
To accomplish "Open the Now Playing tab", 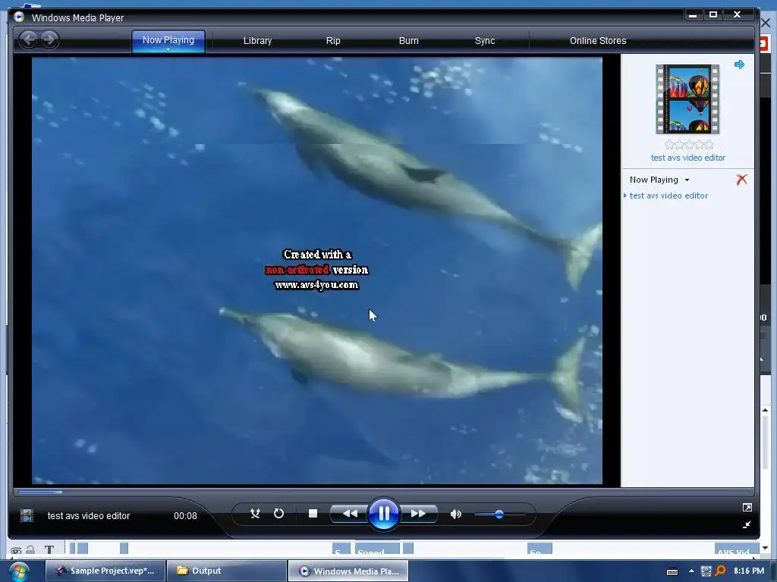I will click(168, 40).
